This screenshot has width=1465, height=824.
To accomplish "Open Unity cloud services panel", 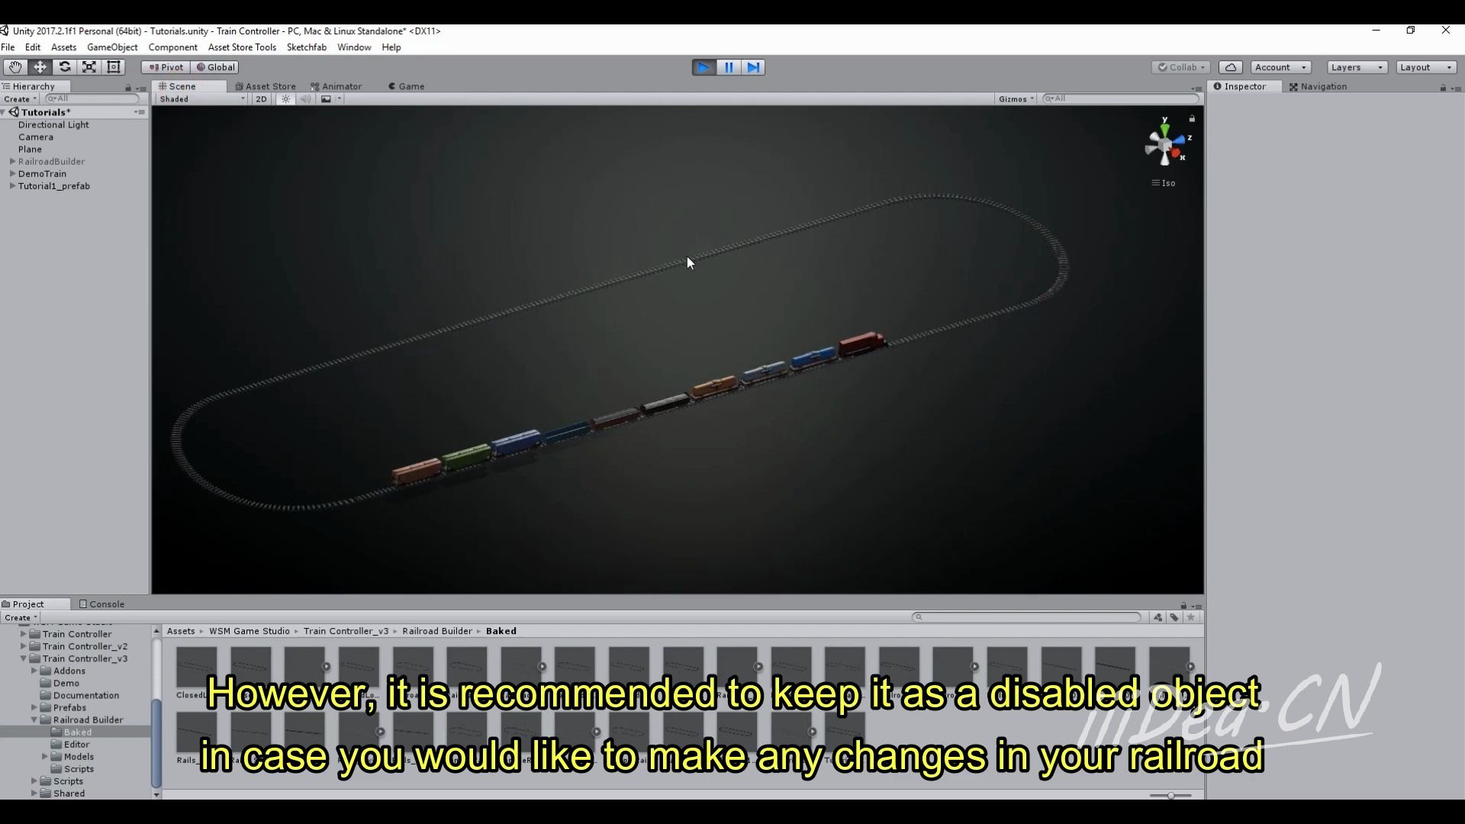I will point(1231,67).
